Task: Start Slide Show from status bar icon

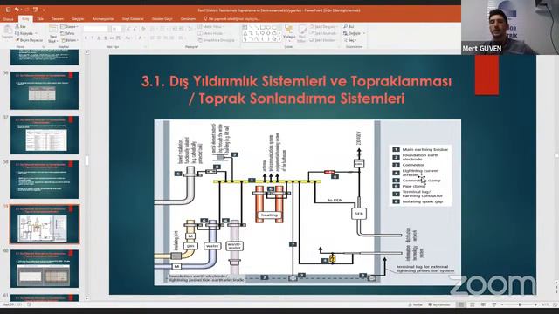Action: coord(494,304)
